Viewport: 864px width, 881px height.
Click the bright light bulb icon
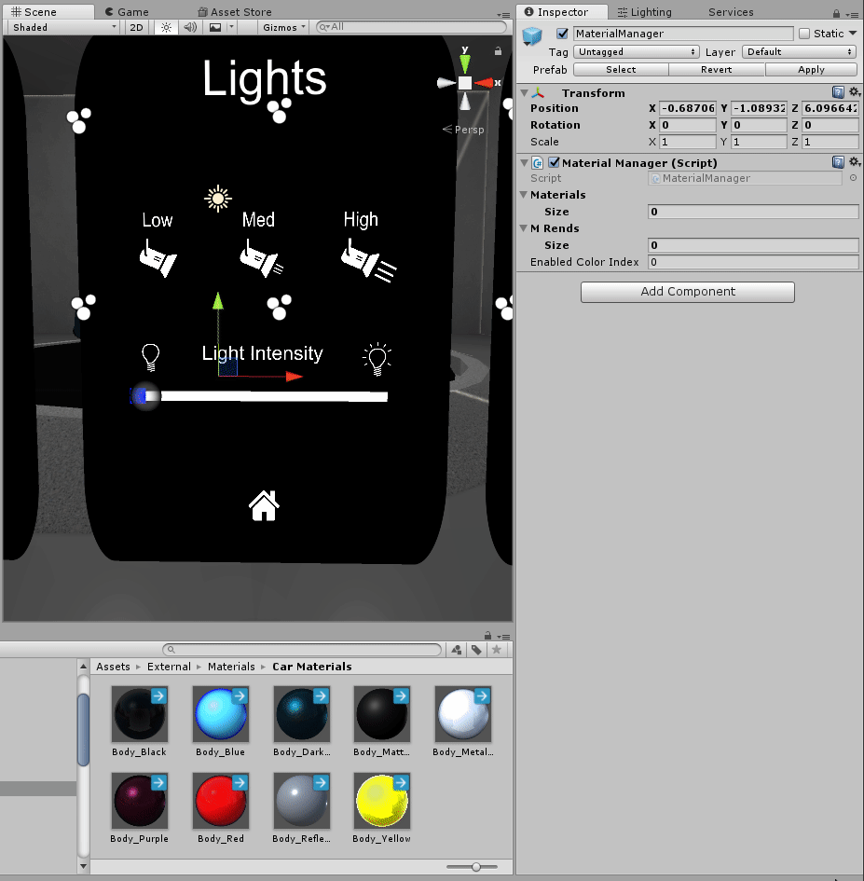click(377, 359)
